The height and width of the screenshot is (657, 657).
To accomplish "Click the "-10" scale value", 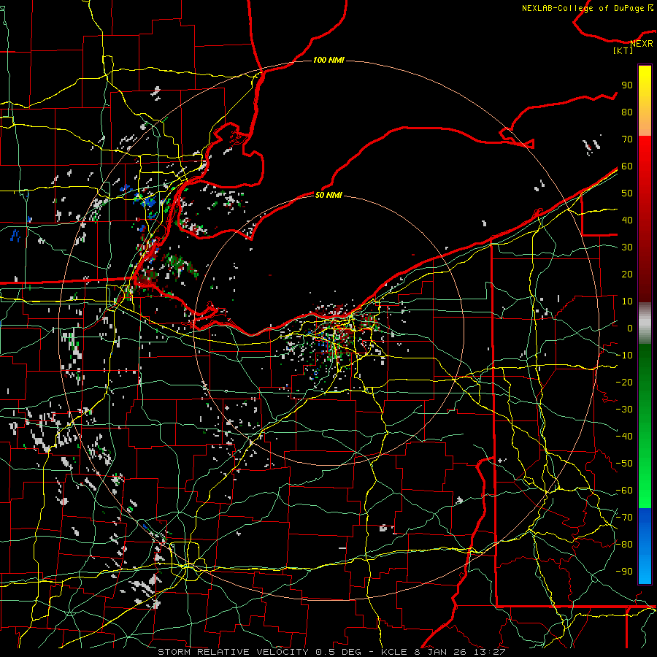I will tap(624, 356).
